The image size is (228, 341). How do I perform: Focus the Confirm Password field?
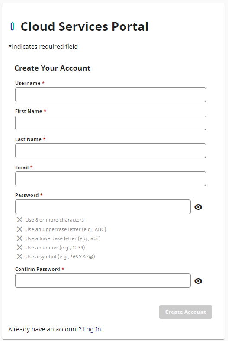point(103,280)
